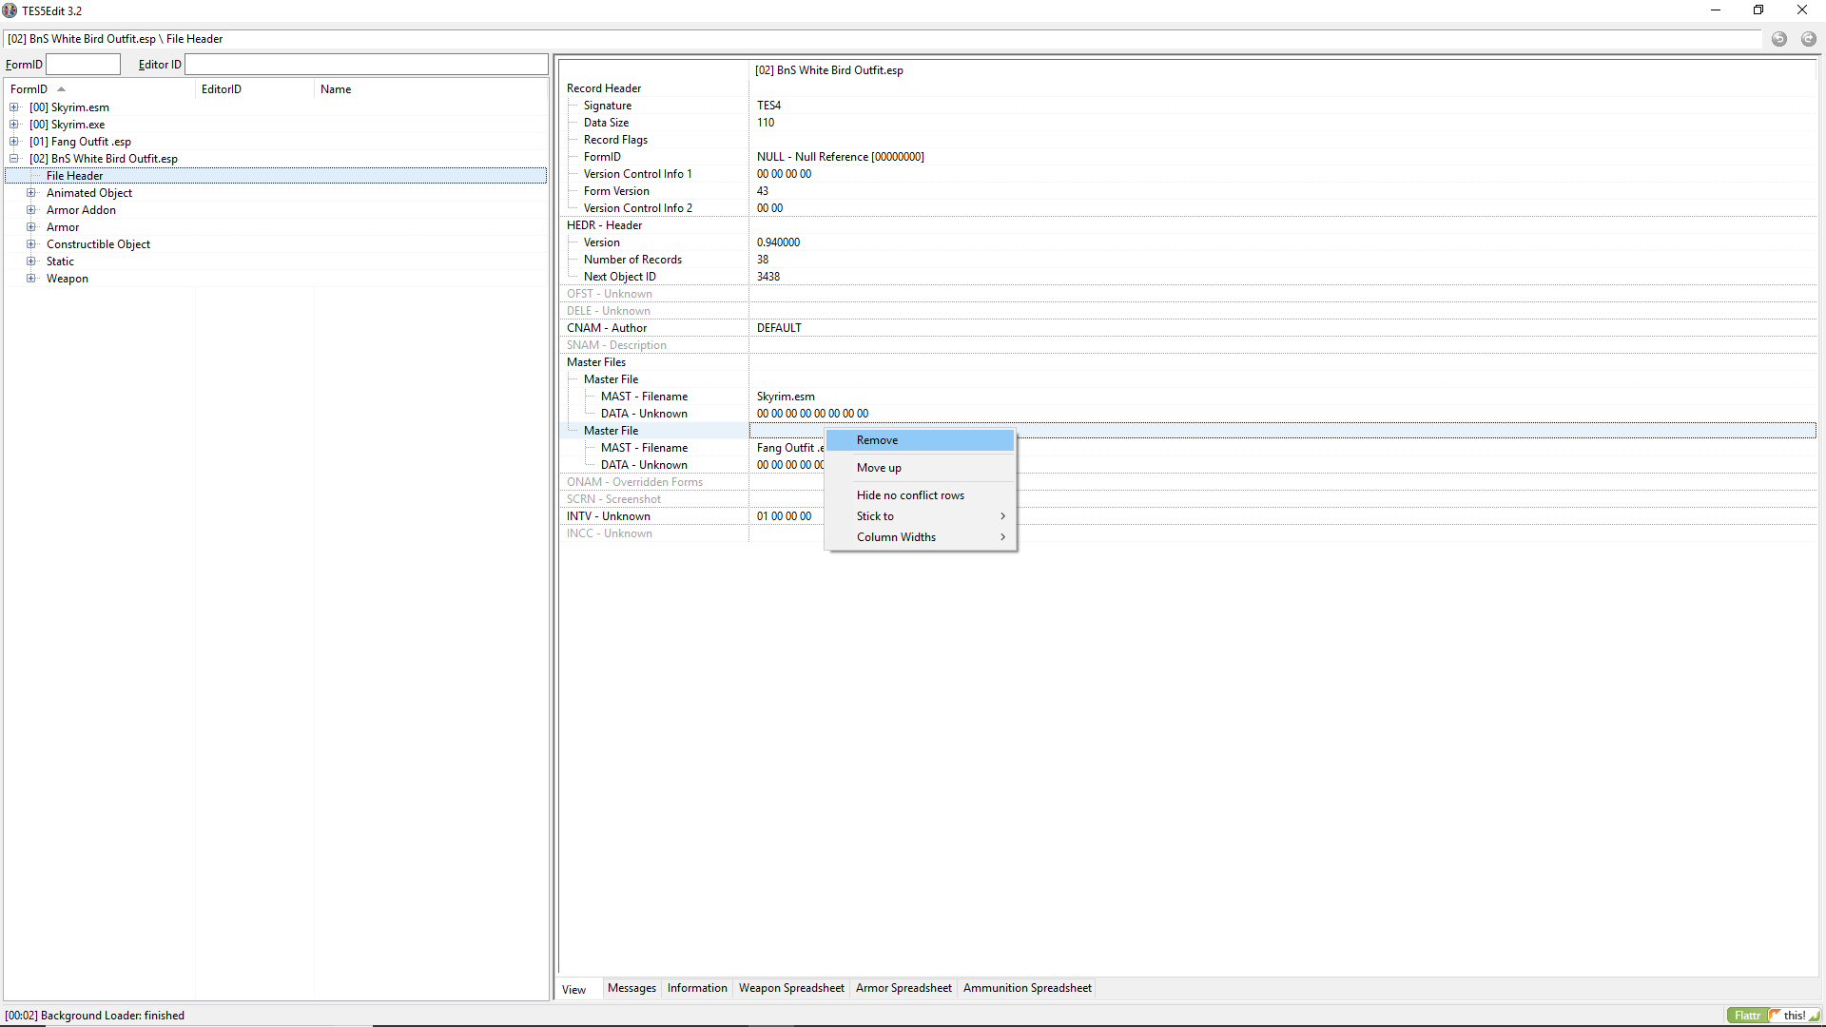The image size is (1826, 1027).
Task: Expand the Armor Addon group
Action: [31, 210]
